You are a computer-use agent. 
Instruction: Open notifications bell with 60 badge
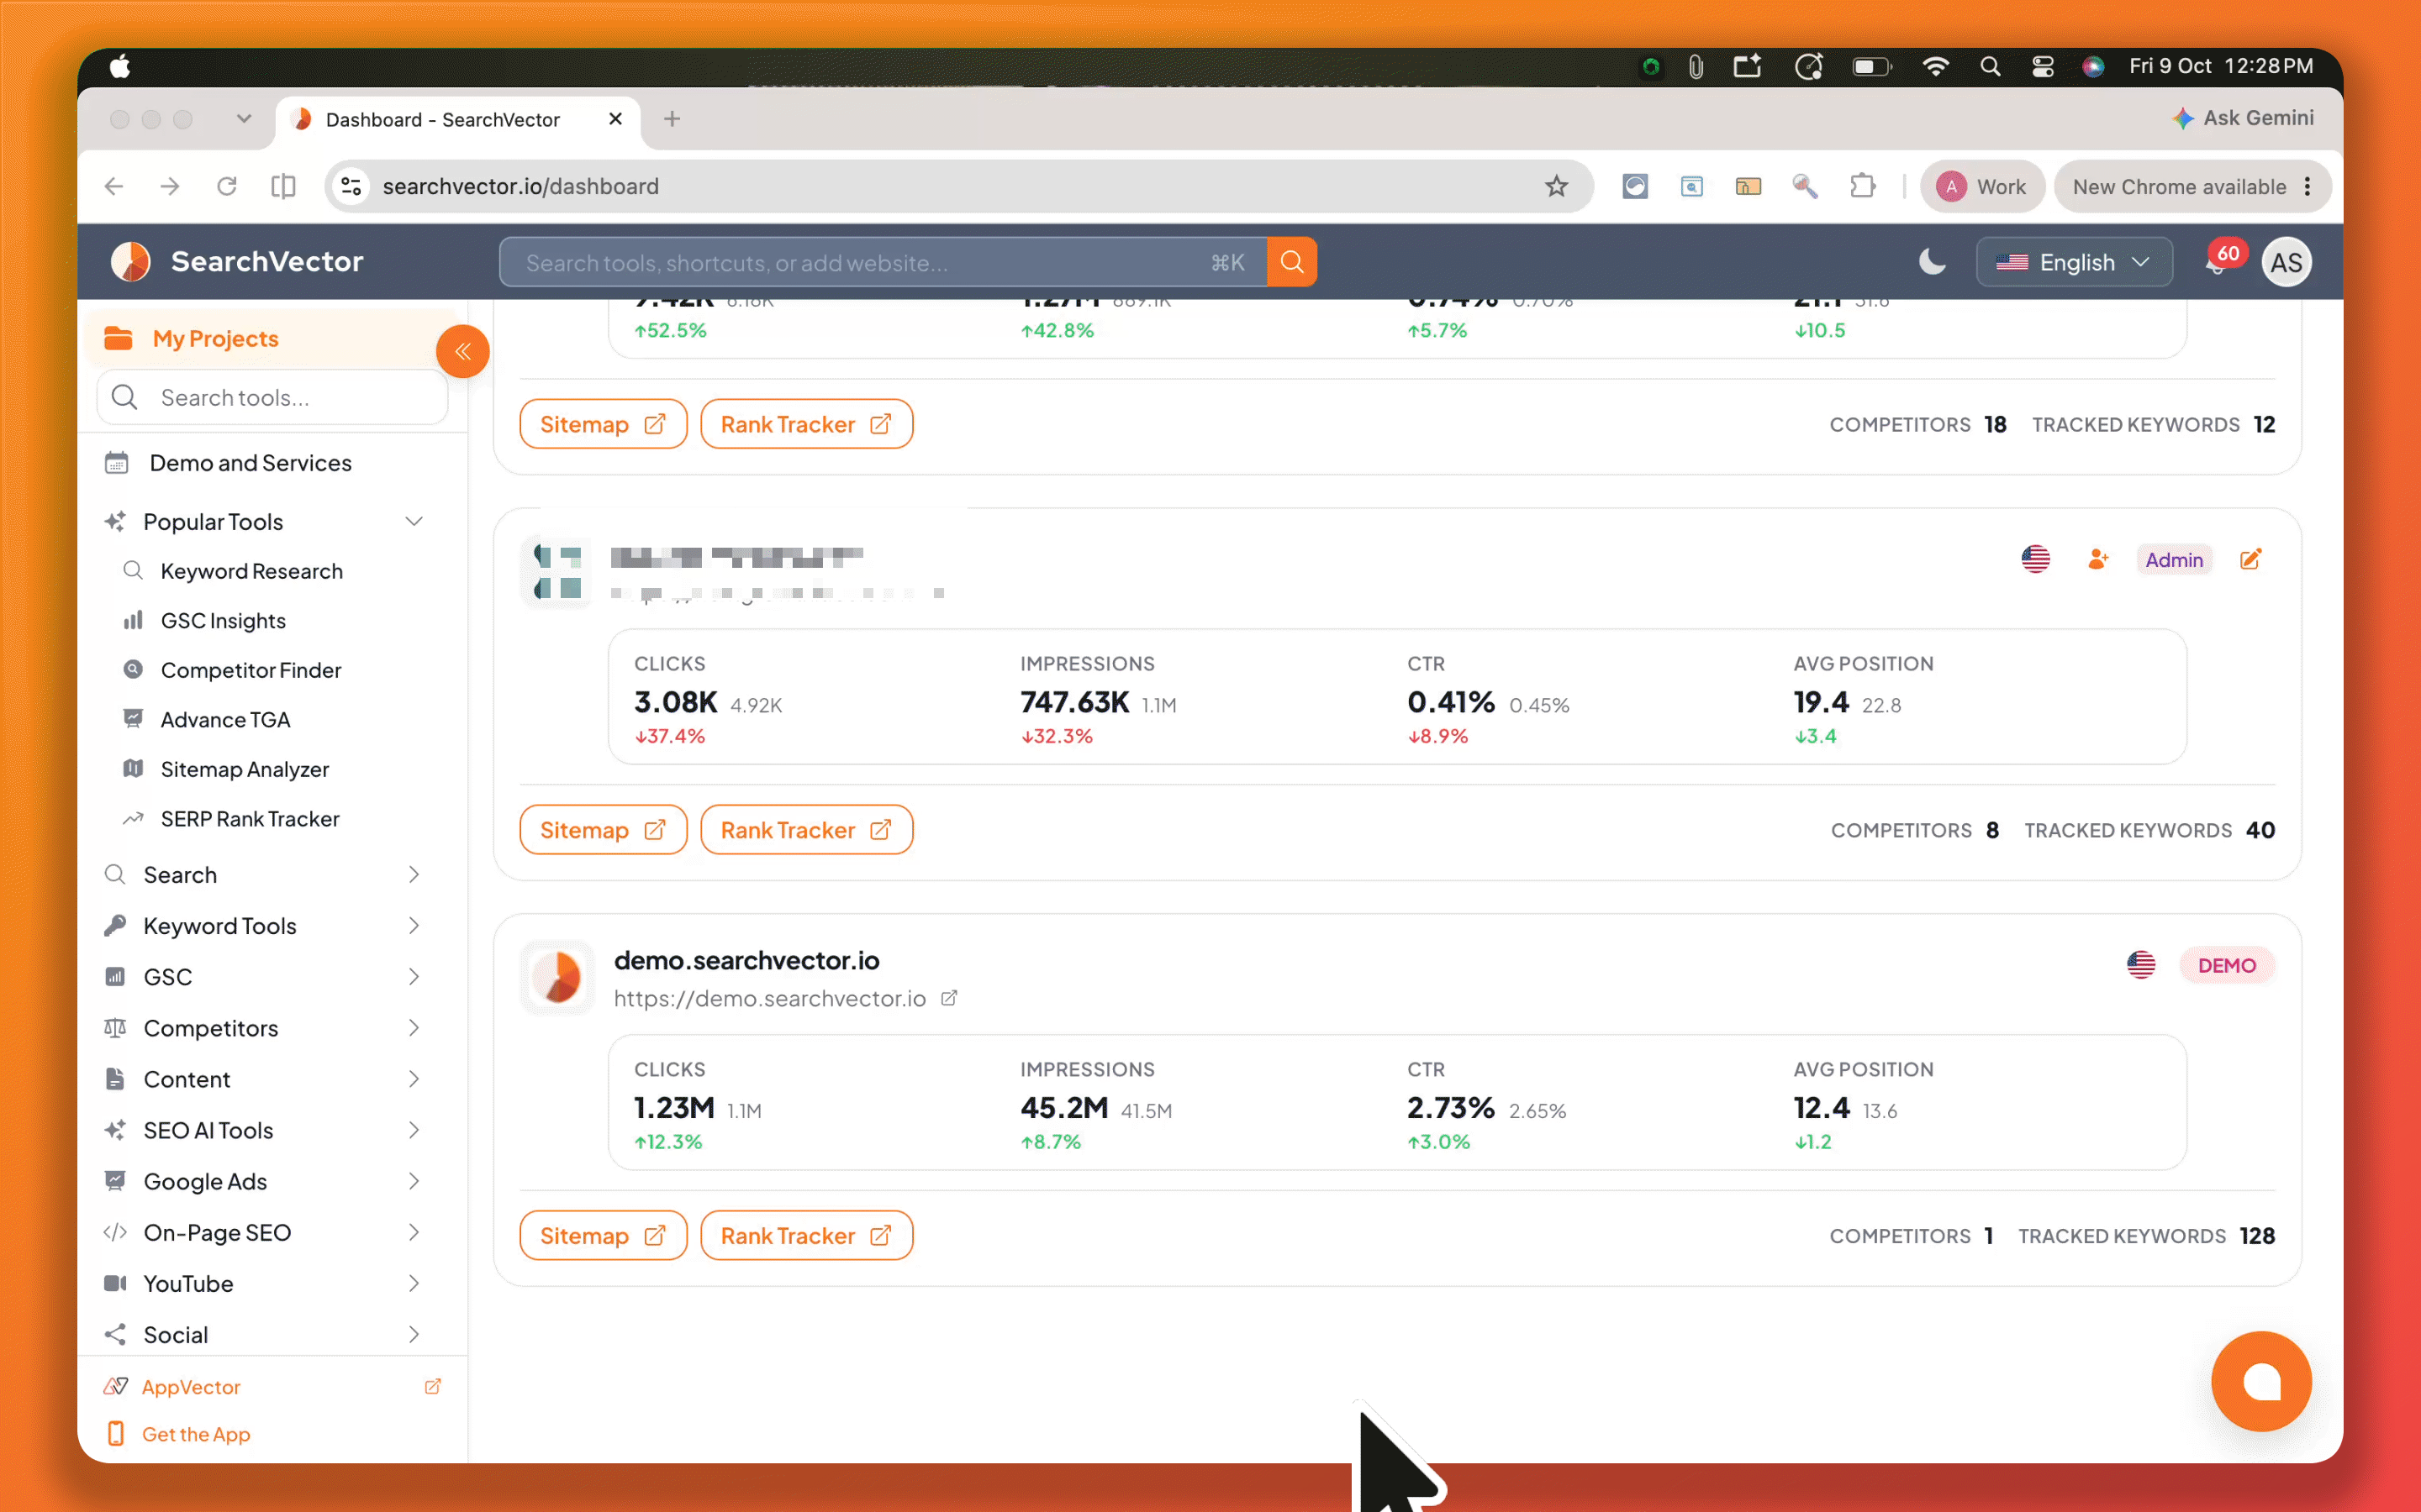pos(2217,263)
